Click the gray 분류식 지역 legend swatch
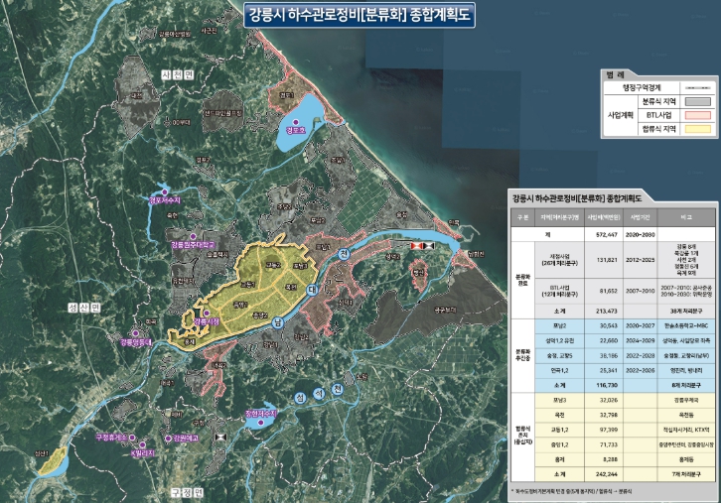The height and width of the screenshot is (503, 721). click(698, 101)
